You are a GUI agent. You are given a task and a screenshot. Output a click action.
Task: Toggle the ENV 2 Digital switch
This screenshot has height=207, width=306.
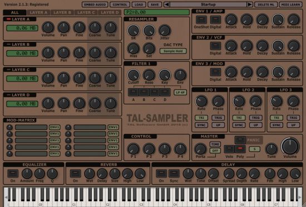coord(215,46)
